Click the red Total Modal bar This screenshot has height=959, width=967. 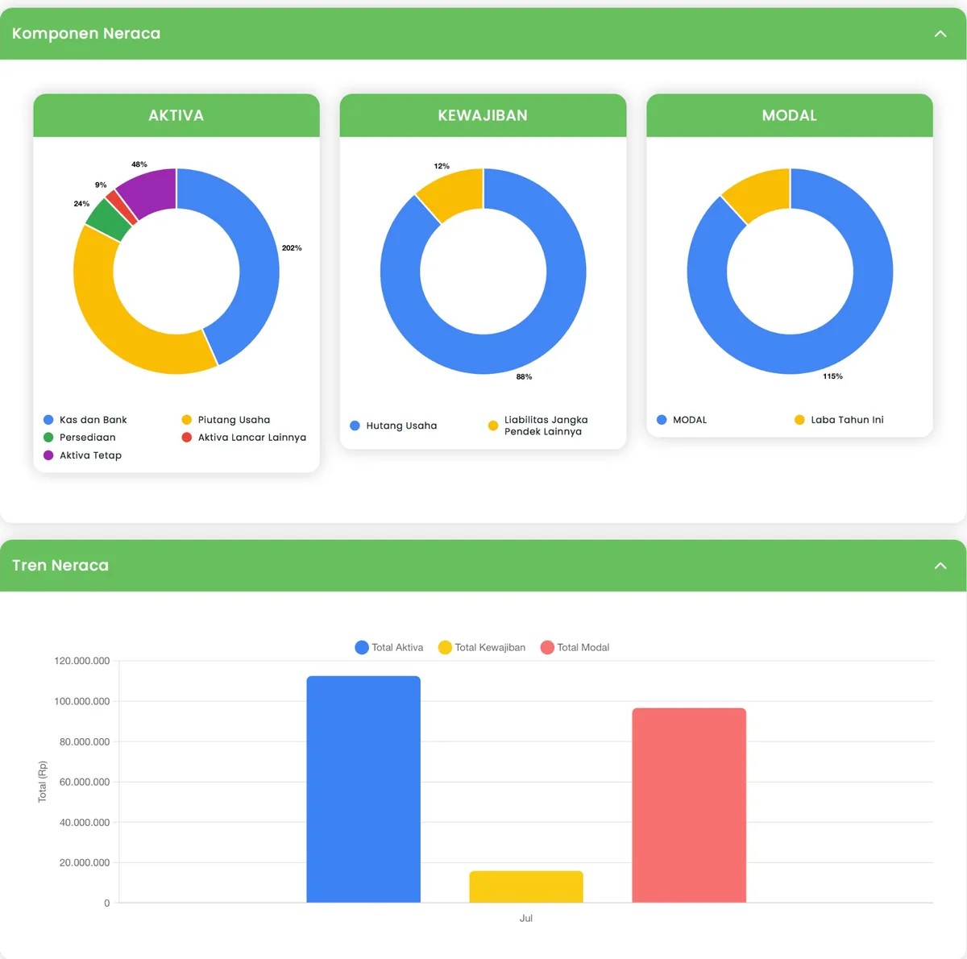(x=689, y=805)
